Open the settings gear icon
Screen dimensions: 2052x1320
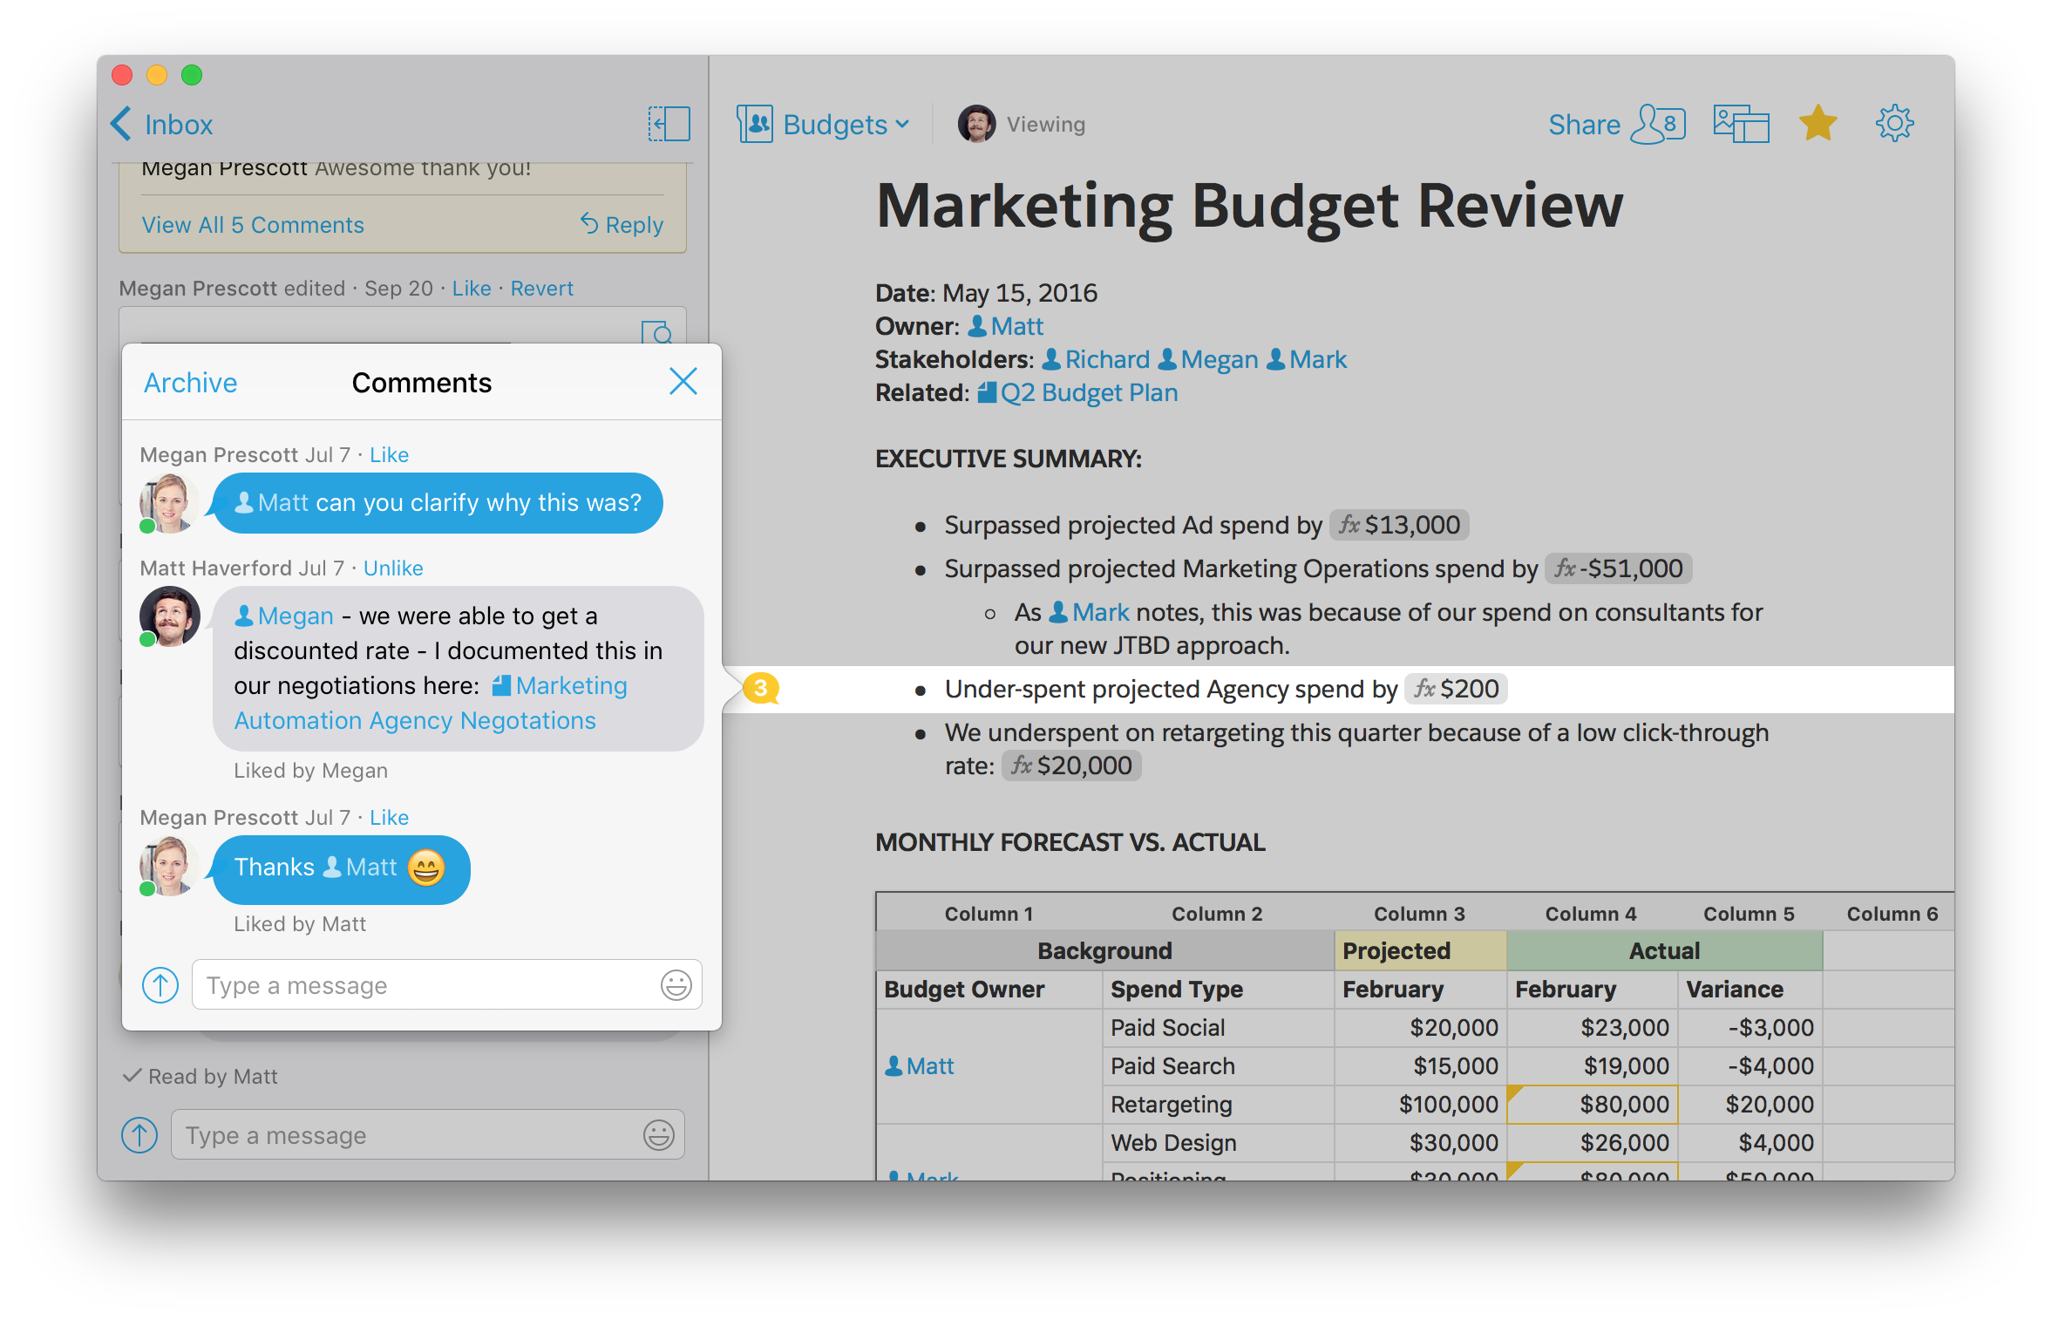[x=1893, y=124]
